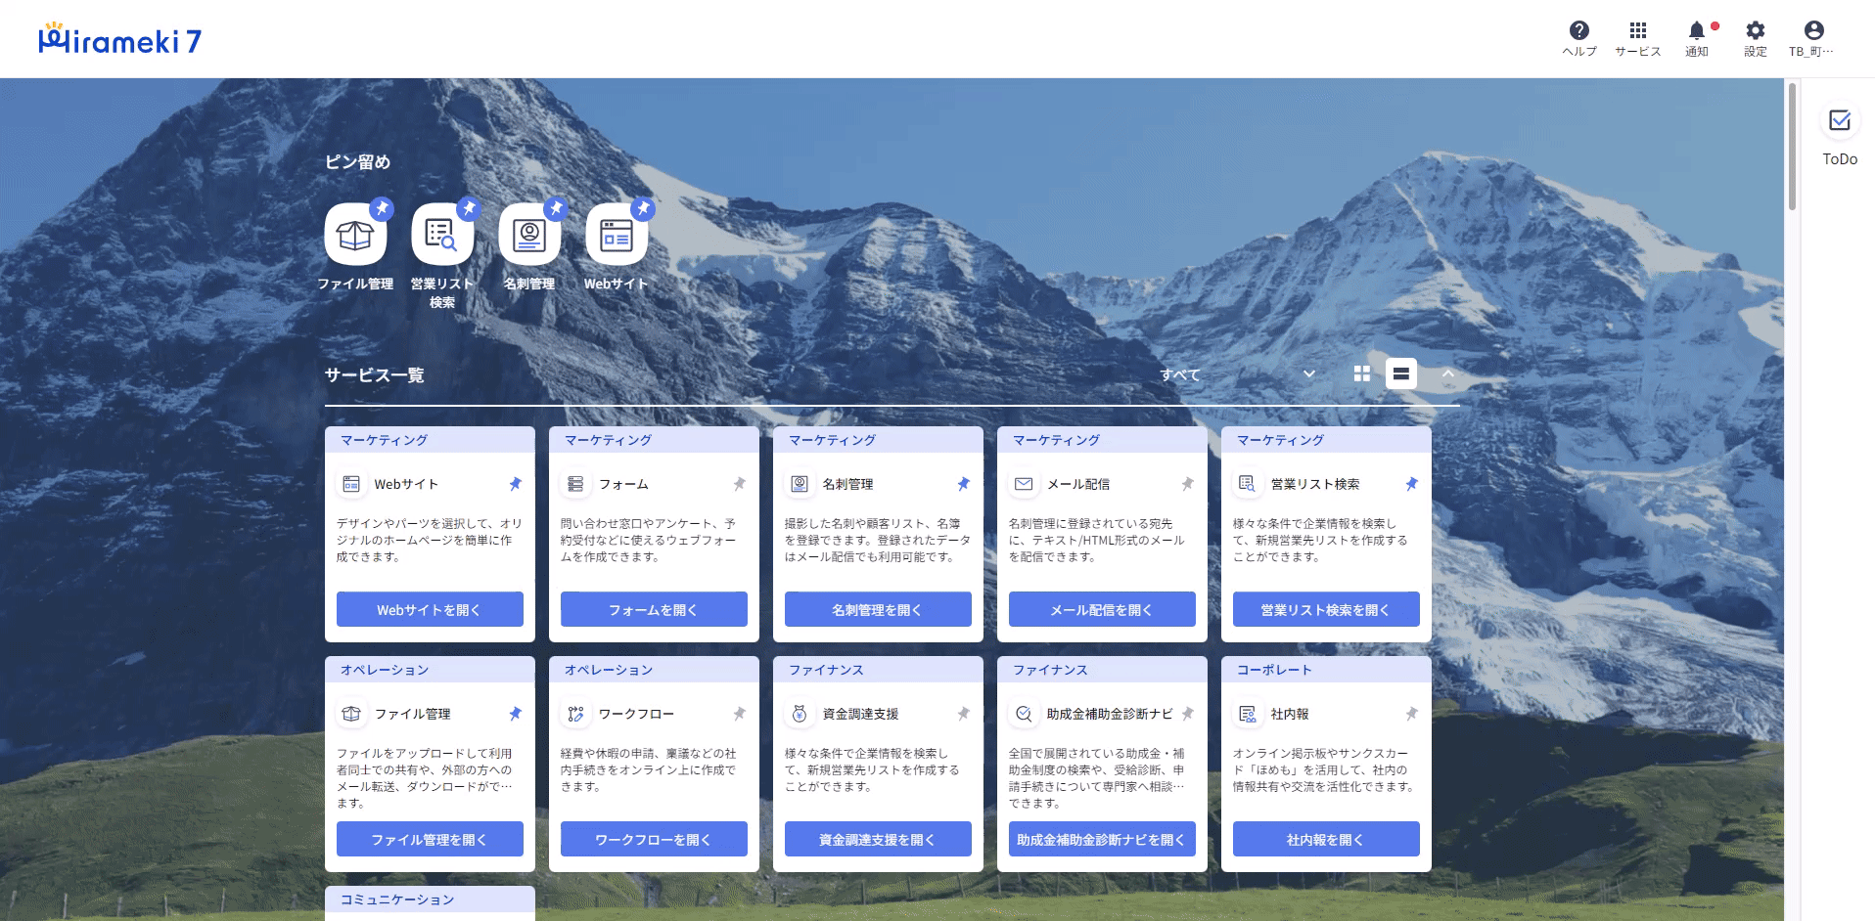Screen dimensions: 1875x921
Task: Click the page vertical scrollbar
Action: (1792, 147)
